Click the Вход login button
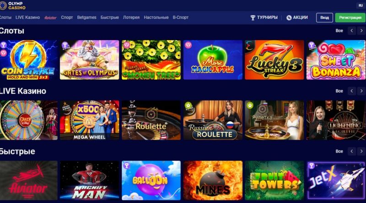Screen dimensions: 366x203 (324, 18)
